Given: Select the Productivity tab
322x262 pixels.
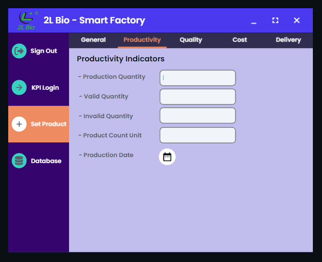Looking at the screenshot, I should pos(142,40).
